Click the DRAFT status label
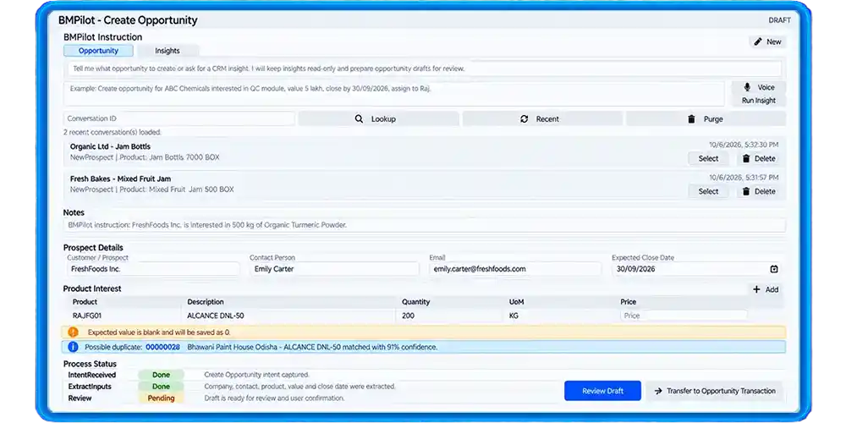 (x=780, y=20)
